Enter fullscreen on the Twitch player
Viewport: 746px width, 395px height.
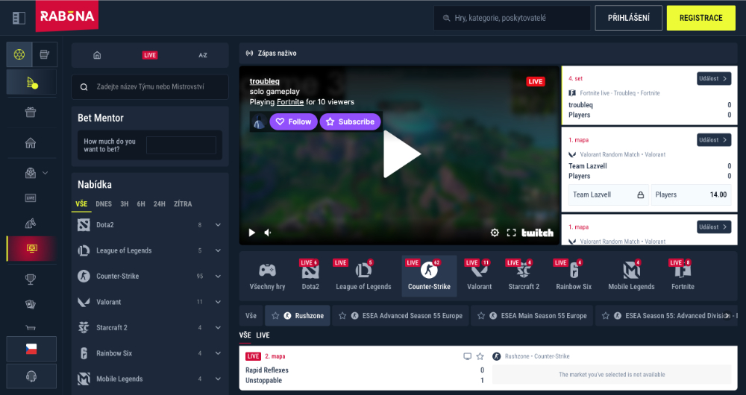click(x=511, y=233)
